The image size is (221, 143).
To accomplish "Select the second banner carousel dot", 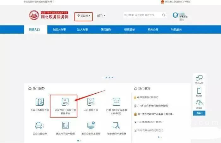I will (x=107, y=77).
